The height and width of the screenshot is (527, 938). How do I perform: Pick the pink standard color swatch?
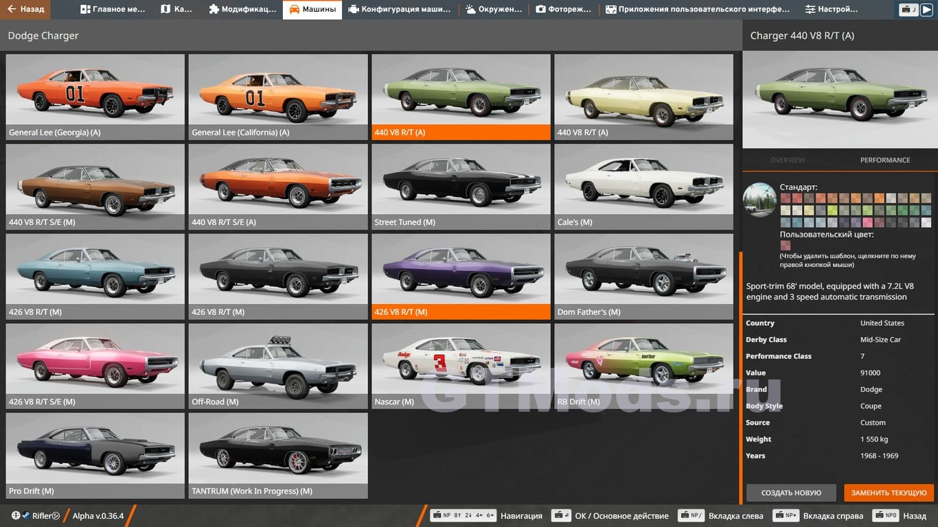(x=868, y=222)
